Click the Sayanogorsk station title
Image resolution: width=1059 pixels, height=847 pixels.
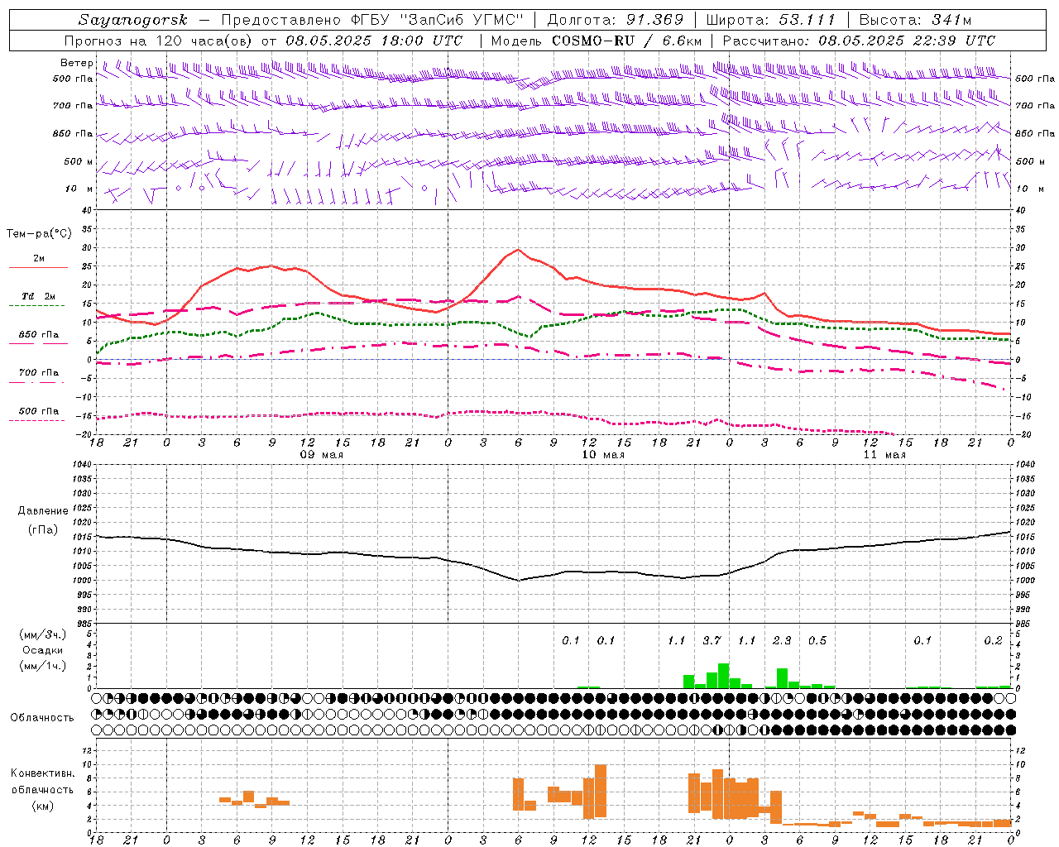132,20
